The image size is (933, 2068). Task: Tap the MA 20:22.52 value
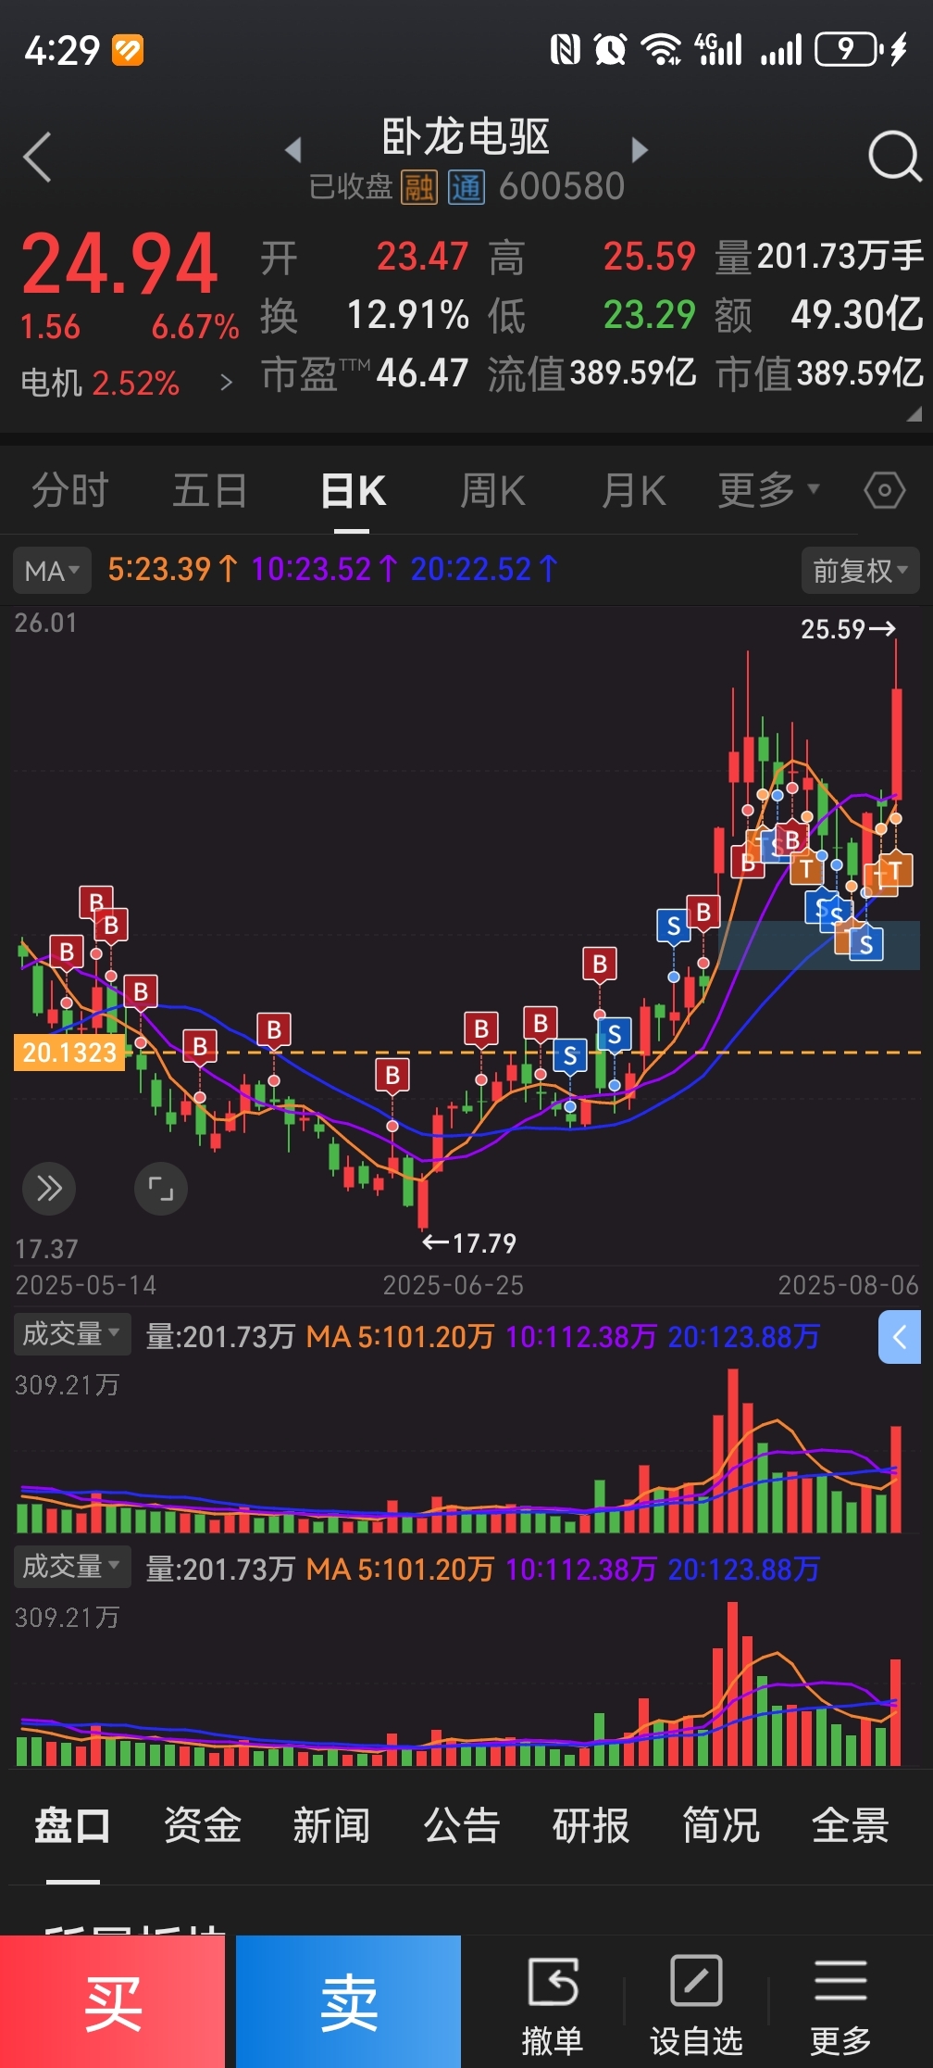484,569
